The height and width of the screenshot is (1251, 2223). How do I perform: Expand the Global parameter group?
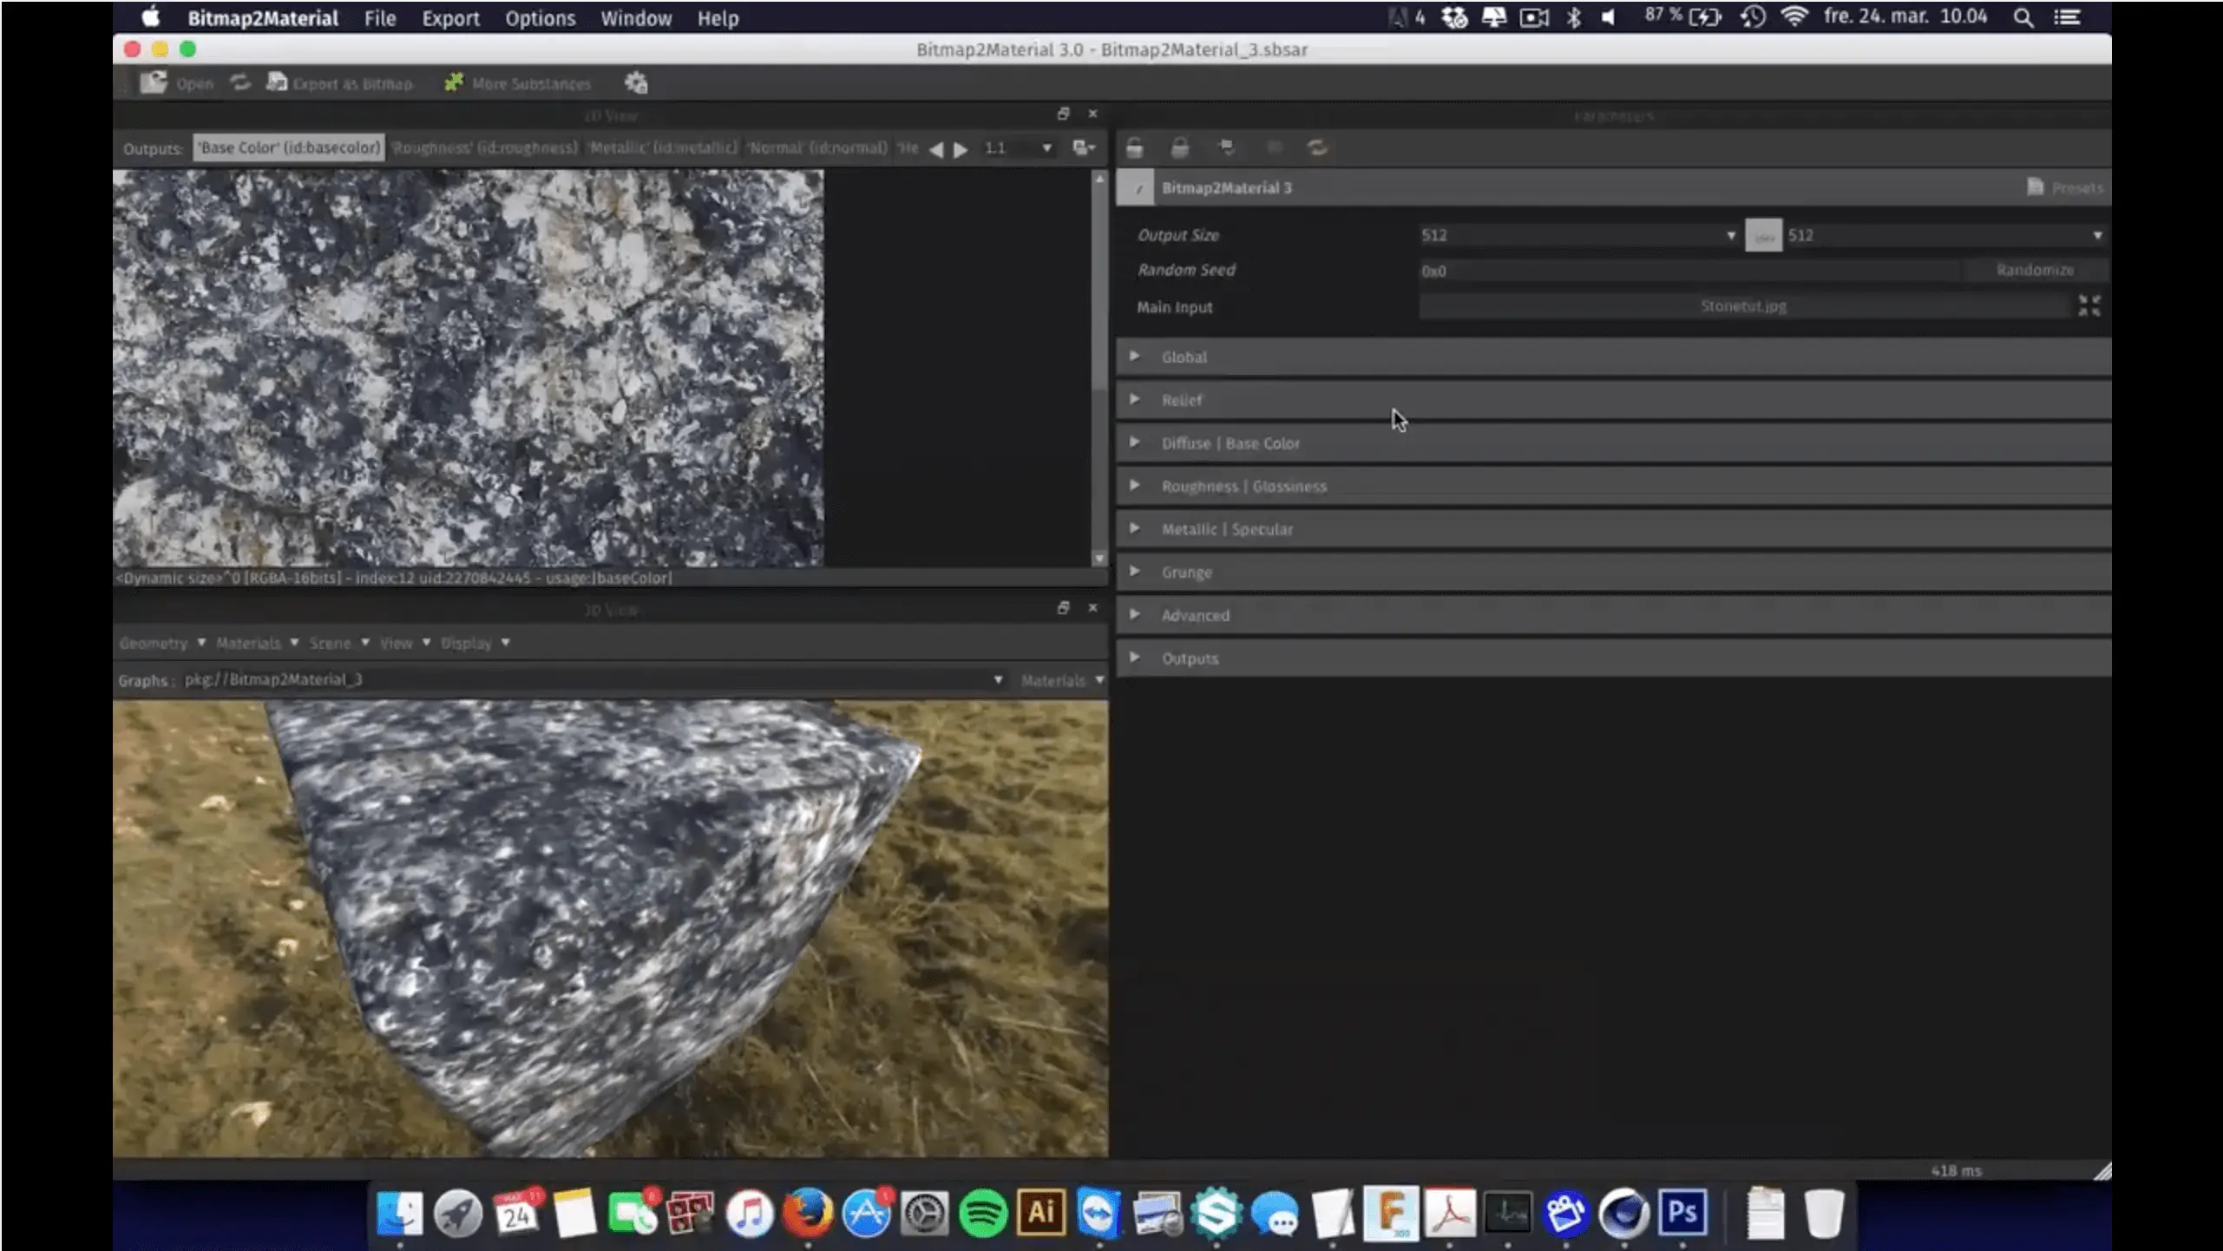pyautogui.click(x=1134, y=356)
